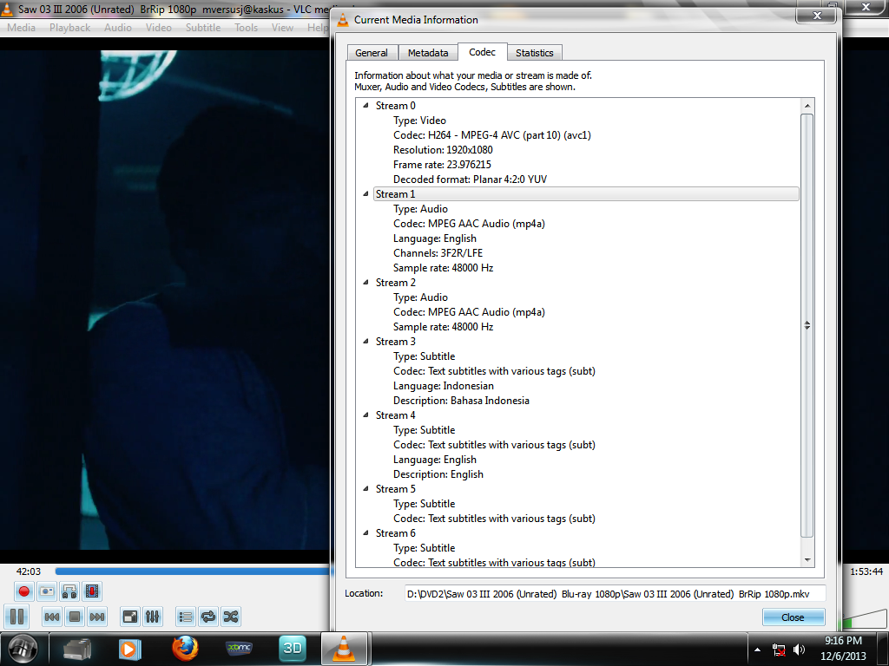This screenshot has width=889, height=666.
Task: Open the Subtitle menu in VLC
Action: 203,28
